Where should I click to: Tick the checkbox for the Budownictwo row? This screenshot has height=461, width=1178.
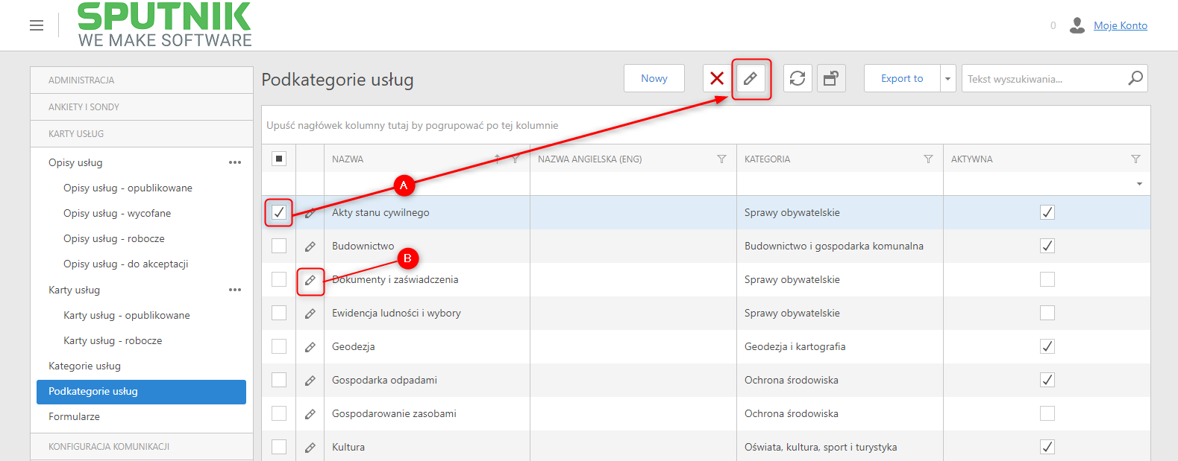(279, 246)
